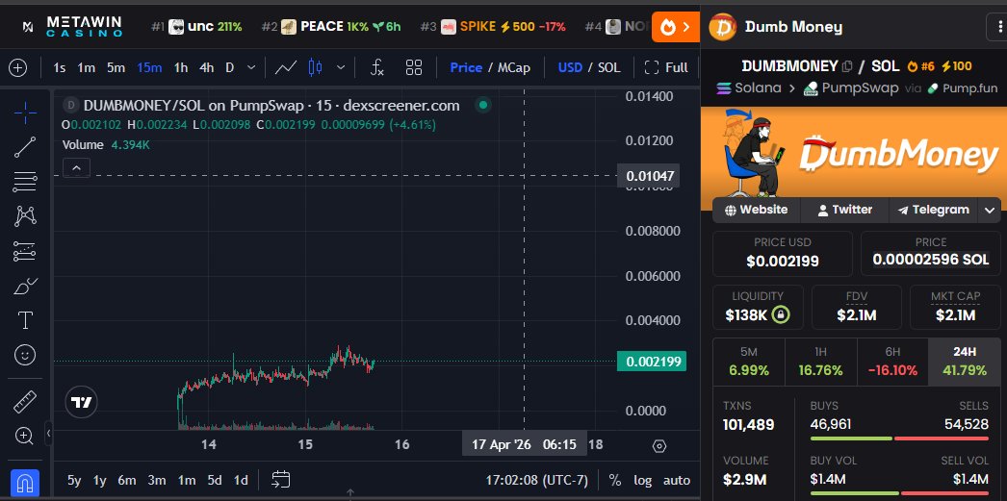This screenshot has width=1007, height=501.
Task: Open trending token #2 PEACE
Action: [x=331, y=26]
